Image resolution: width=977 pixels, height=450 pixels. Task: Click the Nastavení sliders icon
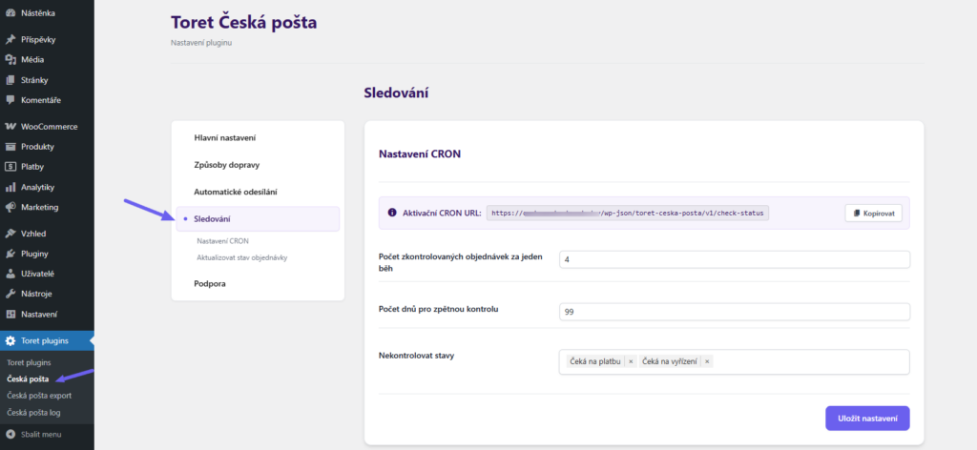click(10, 315)
